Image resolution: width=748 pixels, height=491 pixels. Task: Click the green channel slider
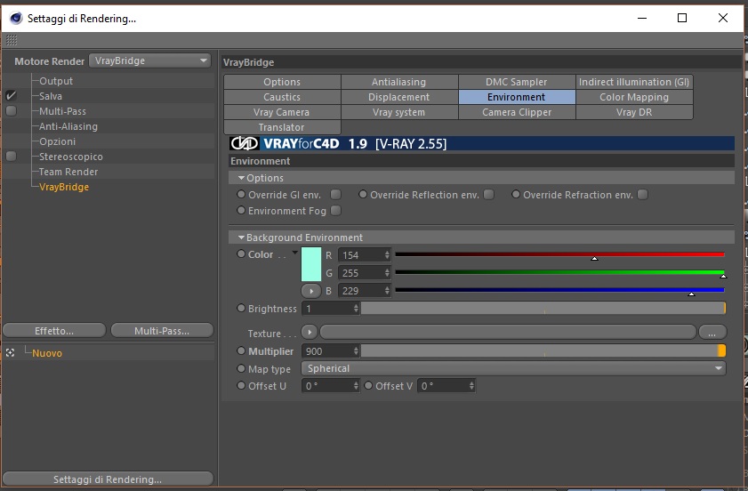click(559, 272)
